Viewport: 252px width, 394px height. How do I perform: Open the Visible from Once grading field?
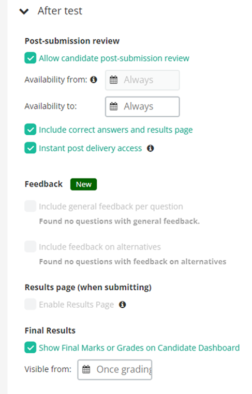tap(115, 369)
